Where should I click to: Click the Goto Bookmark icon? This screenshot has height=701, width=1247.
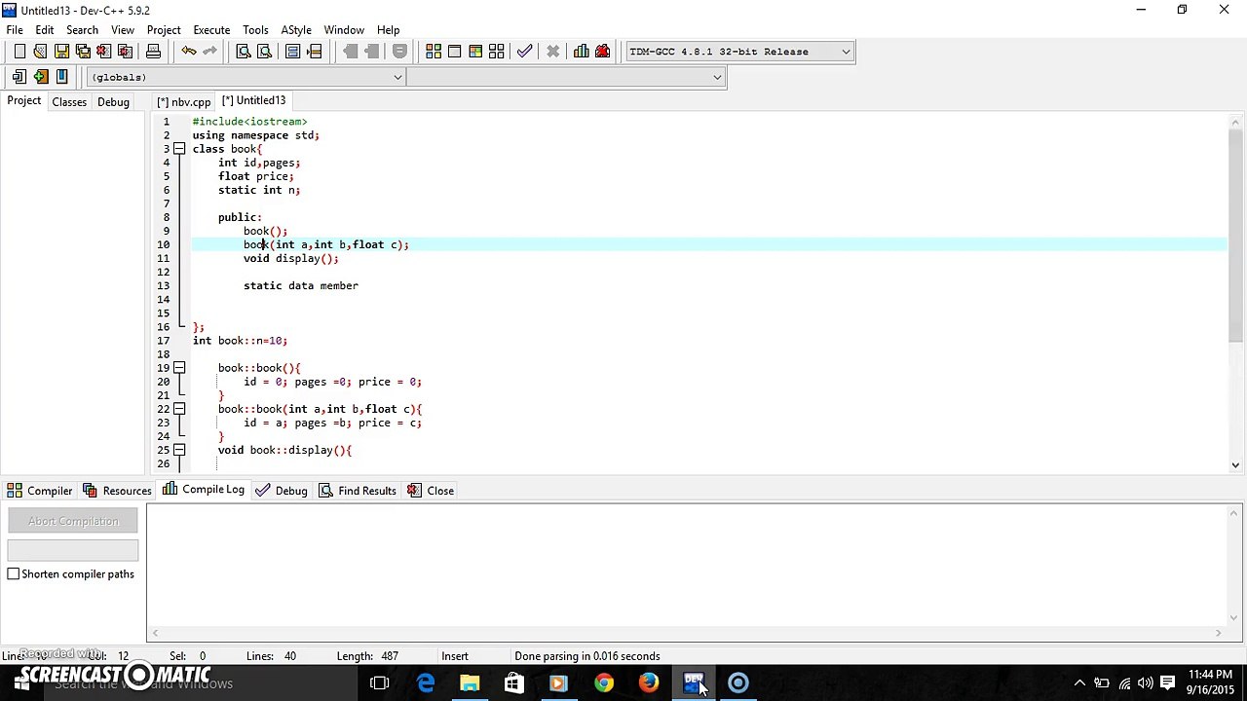point(61,76)
